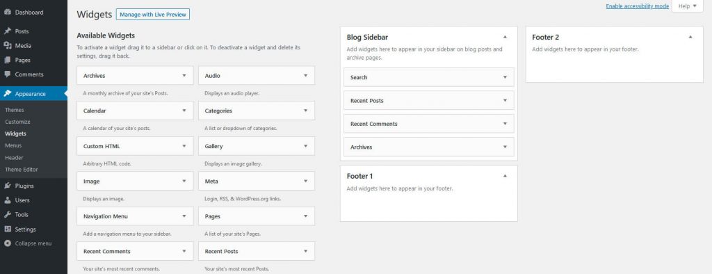The height and width of the screenshot is (274, 712).
Task: Click the Collapse menu arrow icon
Action: 7,243
